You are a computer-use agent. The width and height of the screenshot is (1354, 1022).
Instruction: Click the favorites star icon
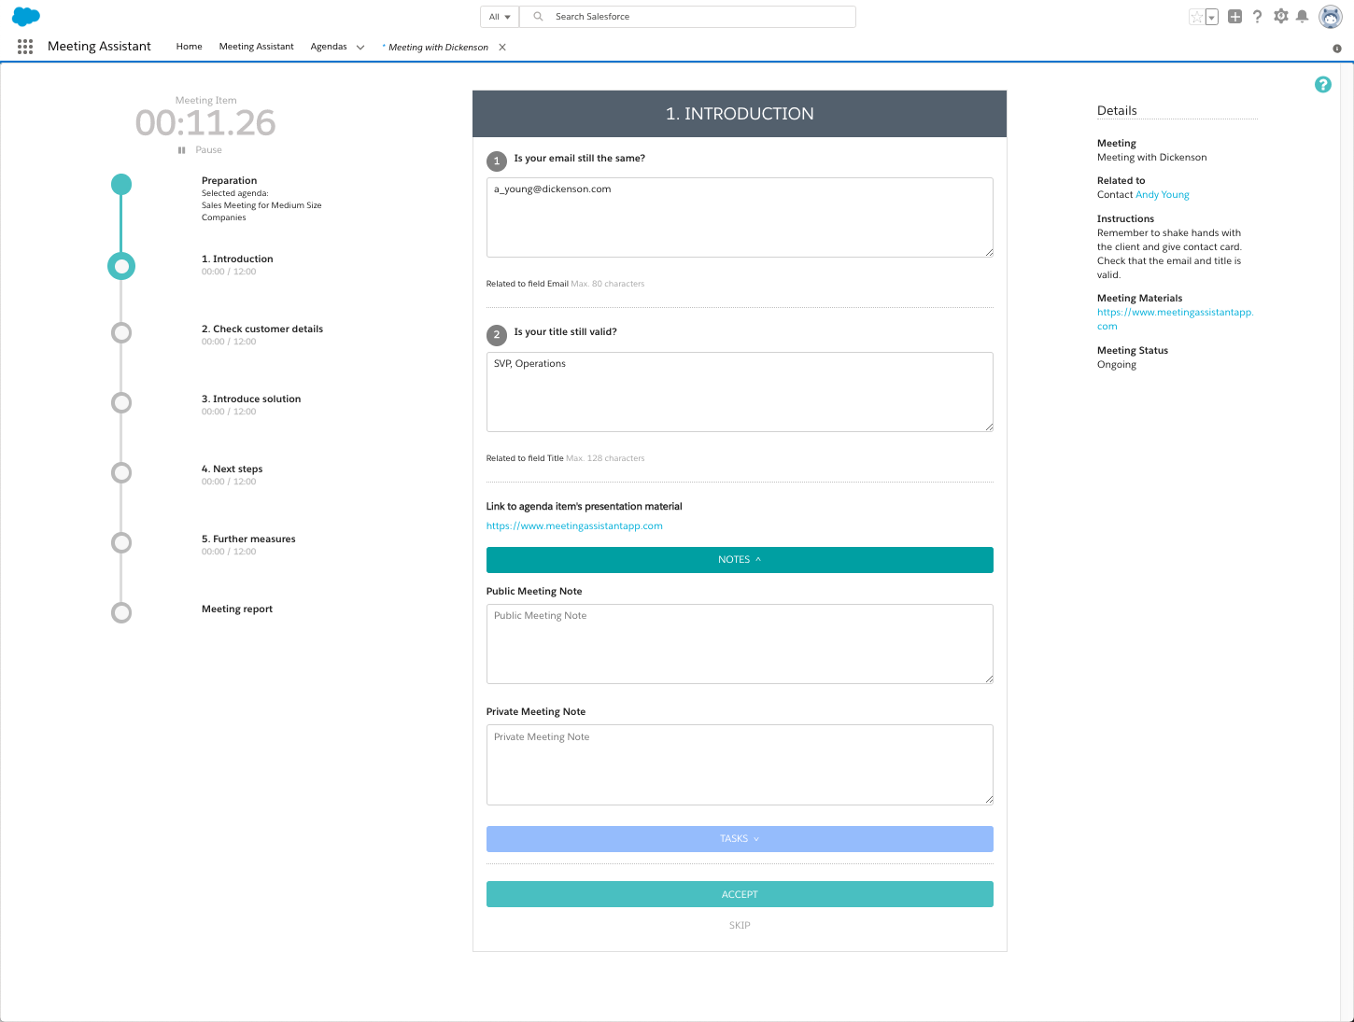click(x=1196, y=17)
